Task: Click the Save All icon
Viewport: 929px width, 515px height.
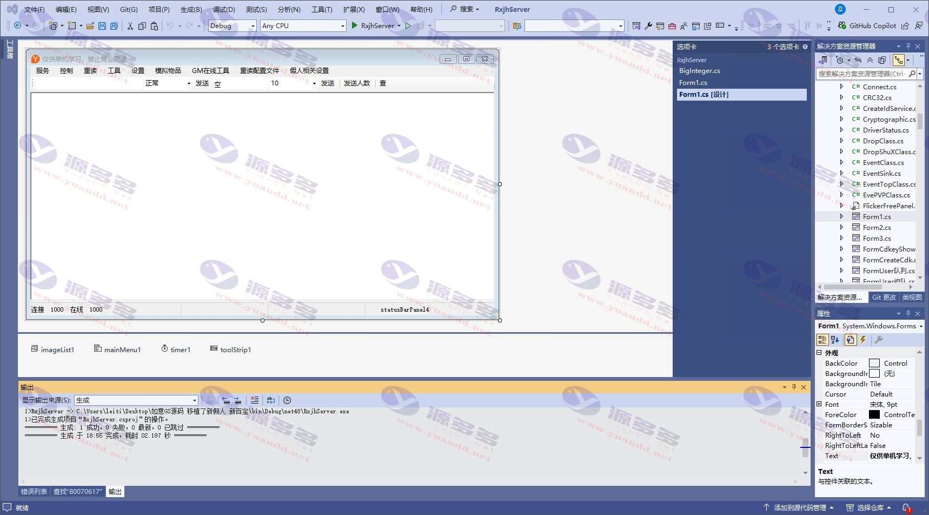Action: pyautogui.click(x=114, y=25)
